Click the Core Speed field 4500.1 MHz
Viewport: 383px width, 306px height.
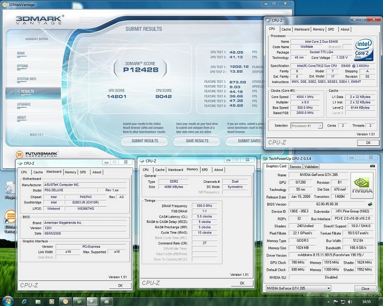click(304, 97)
